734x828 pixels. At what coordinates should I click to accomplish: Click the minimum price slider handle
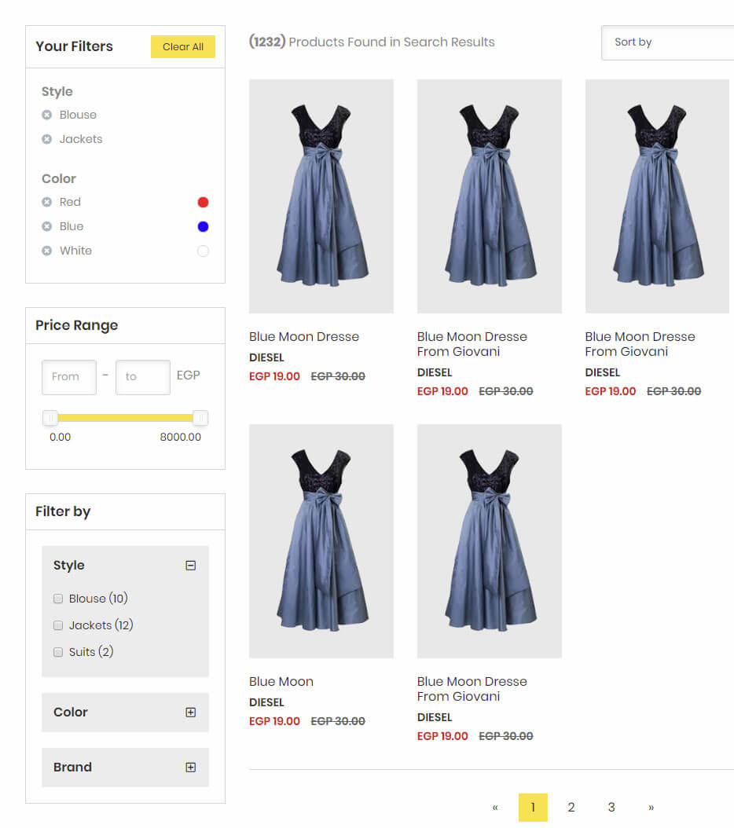point(50,418)
